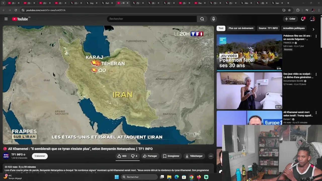Select the Source : TF1 INFO chip
Viewport: 322px width, 181px height.
point(268,28)
